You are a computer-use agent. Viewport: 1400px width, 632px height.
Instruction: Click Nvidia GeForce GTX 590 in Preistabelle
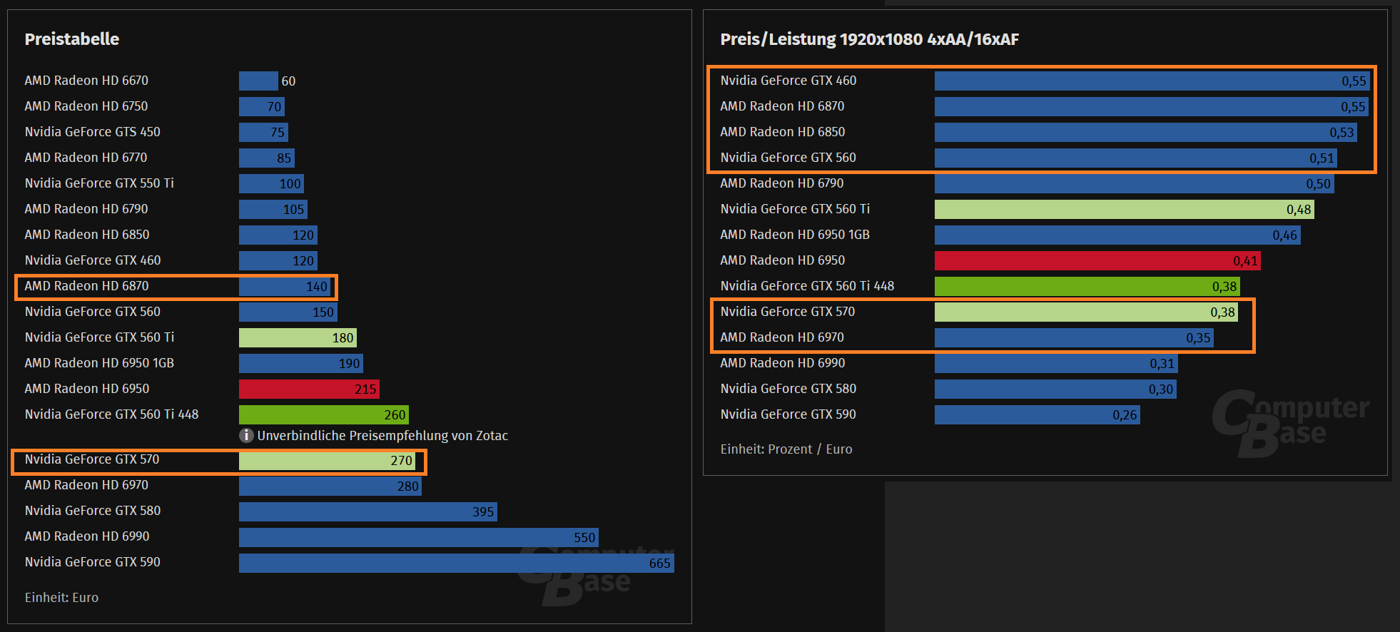click(93, 562)
